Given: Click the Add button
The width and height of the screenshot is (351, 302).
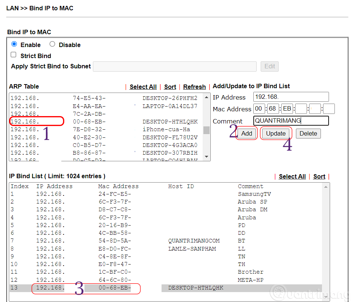Looking at the screenshot, I should [246, 133].
